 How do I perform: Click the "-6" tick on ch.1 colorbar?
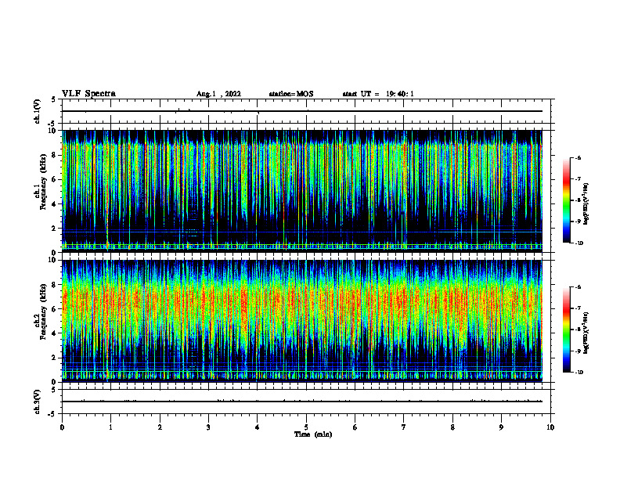578,157
